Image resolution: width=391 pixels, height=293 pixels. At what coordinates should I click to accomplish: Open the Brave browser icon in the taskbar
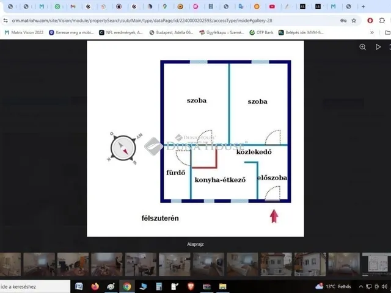pyautogui.click(x=190, y=286)
